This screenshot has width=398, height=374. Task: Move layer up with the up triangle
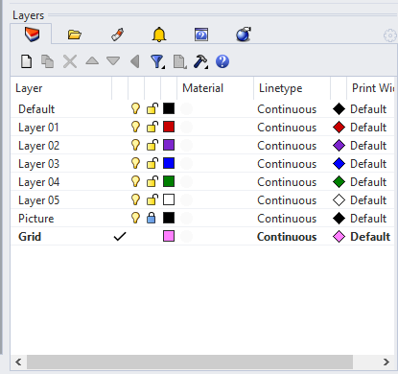point(92,60)
